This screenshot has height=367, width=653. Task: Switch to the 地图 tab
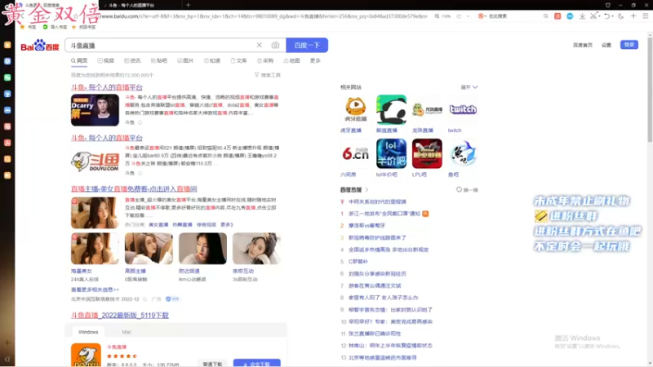(x=291, y=60)
